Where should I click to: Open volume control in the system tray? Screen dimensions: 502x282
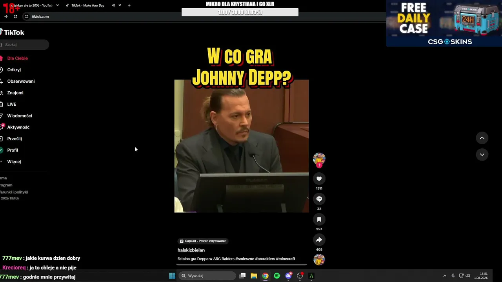[467, 276]
